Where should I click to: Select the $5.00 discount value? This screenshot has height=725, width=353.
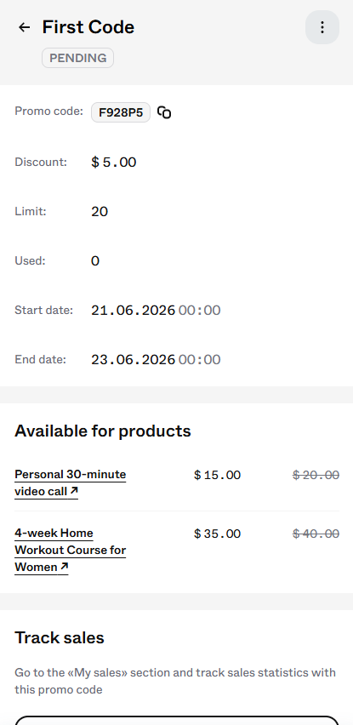click(x=114, y=163)
